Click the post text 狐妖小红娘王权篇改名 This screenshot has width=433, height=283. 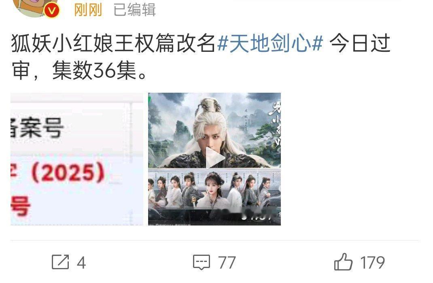(x=113, y=44)
